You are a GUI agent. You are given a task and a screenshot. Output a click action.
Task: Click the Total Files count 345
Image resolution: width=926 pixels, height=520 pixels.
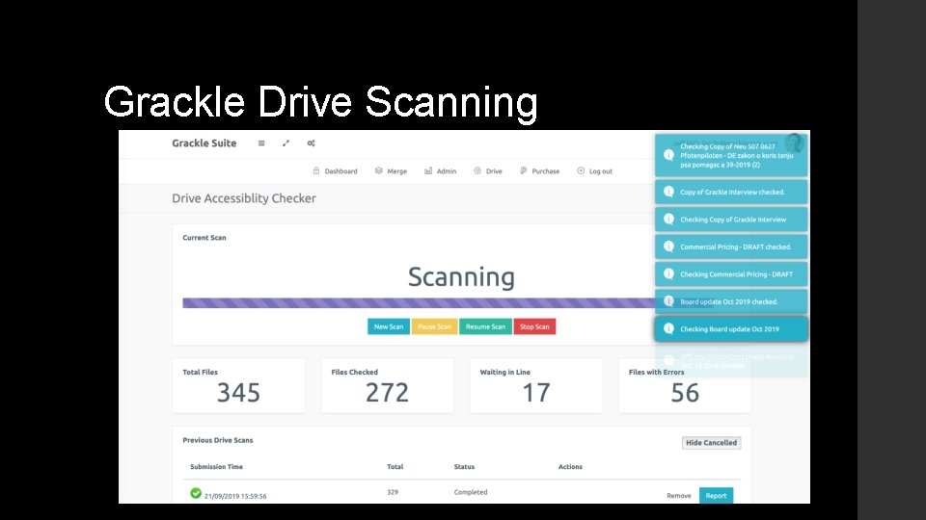[x=238, y=393]
